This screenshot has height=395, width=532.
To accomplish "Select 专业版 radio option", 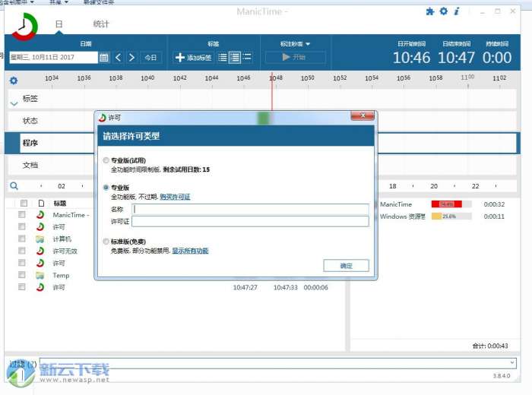I will (x=106, y=188).
